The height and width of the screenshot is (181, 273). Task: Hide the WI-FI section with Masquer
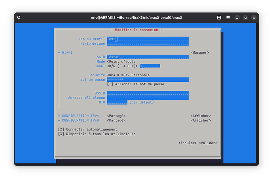pyautogui.click(x=199, y=53)
